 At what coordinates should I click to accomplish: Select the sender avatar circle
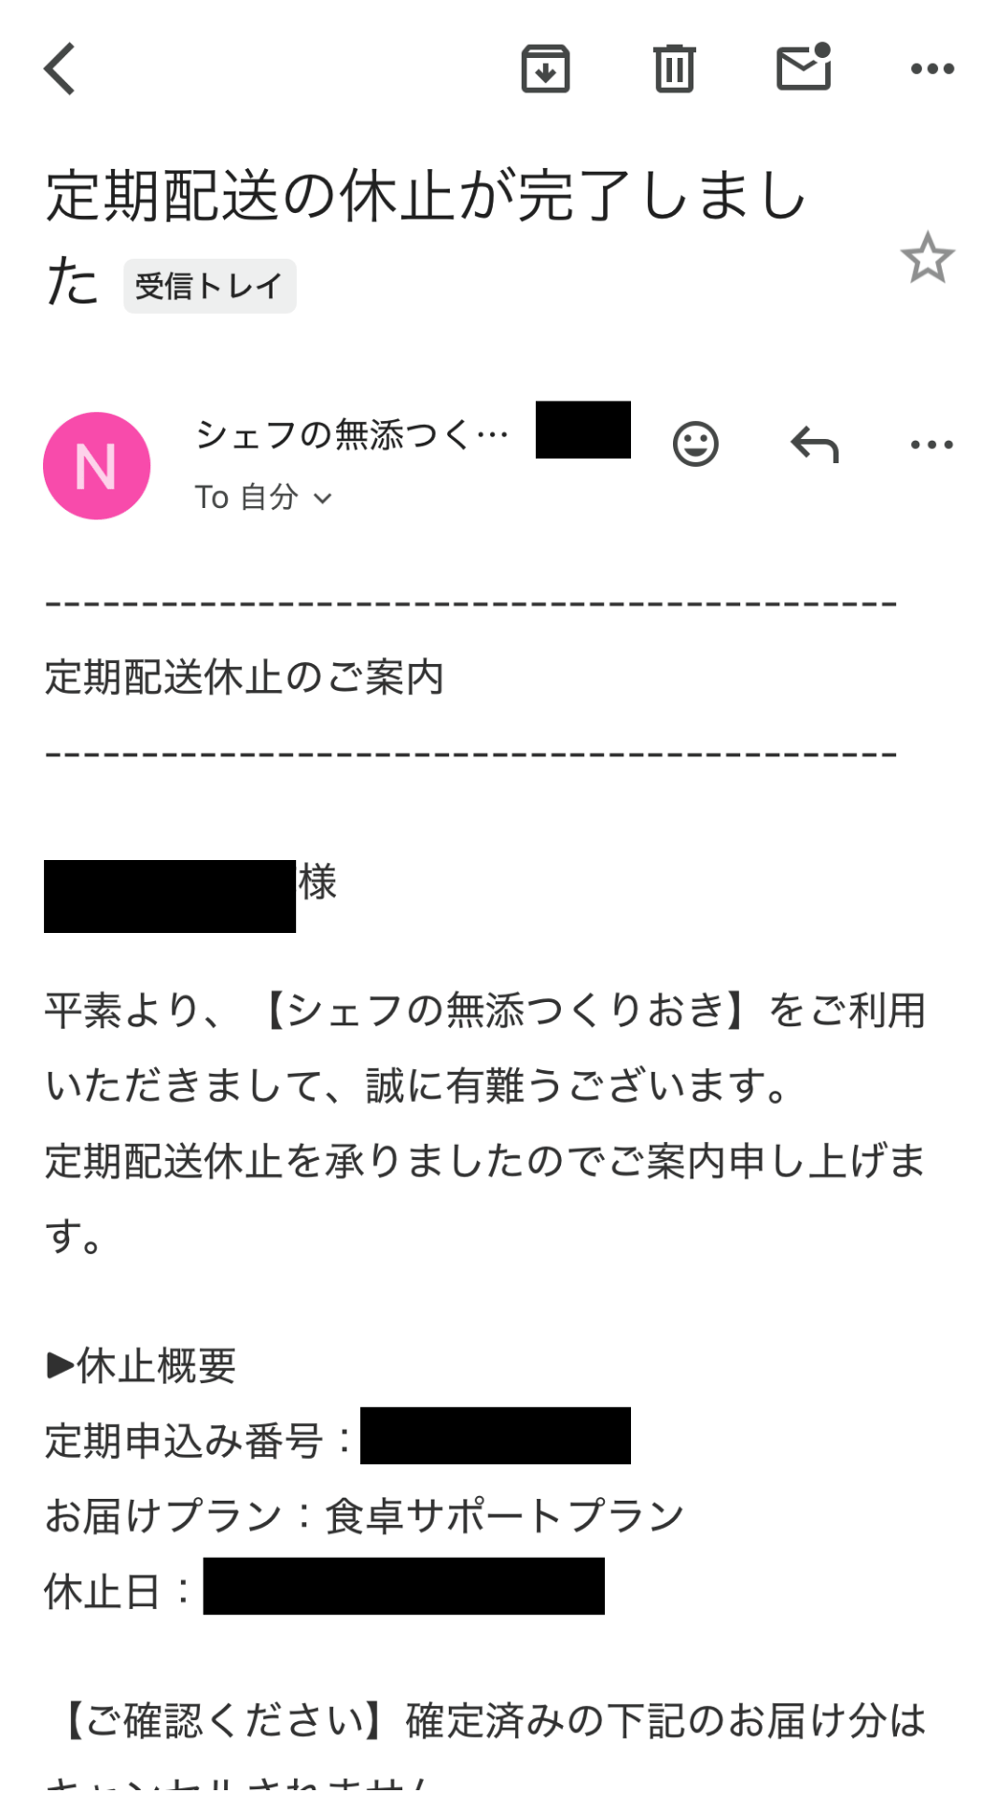pyautogui.click(x=96, y=464)
